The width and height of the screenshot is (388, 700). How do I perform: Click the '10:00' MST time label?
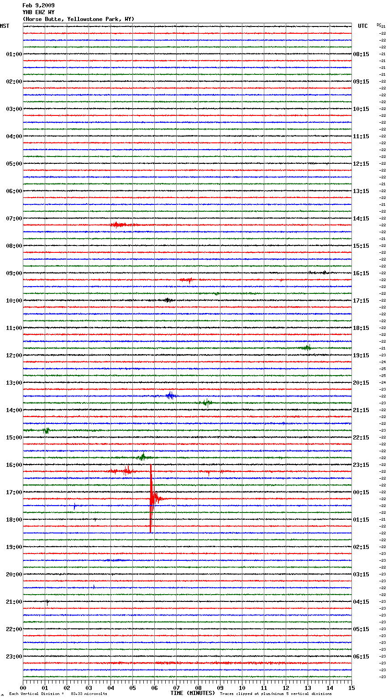14,301
